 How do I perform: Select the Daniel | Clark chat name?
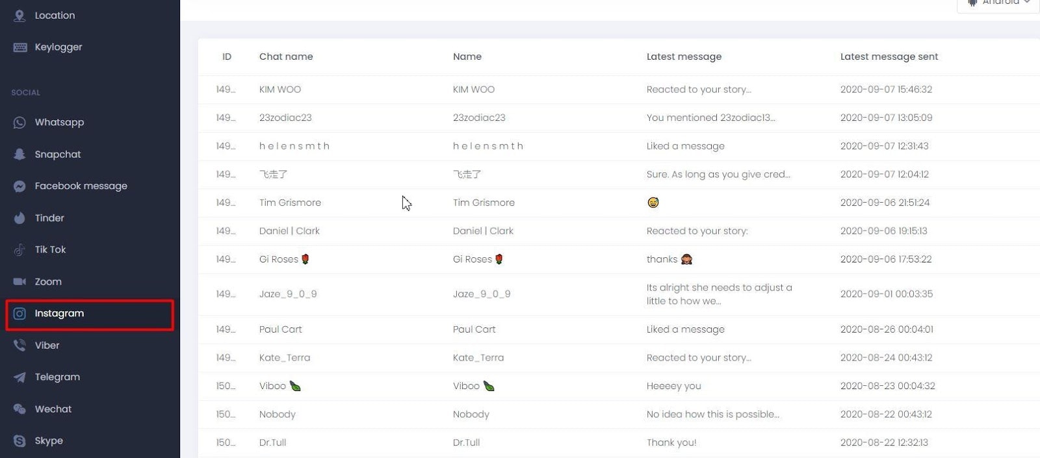[x=289, y=231]
